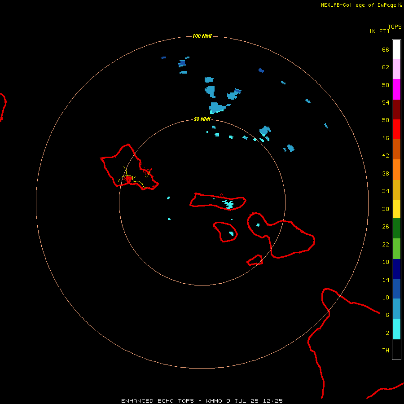This screenshot has height=404, width=404.
Task: Click the yellow roads on Oahu island
Action: (133, 178)
